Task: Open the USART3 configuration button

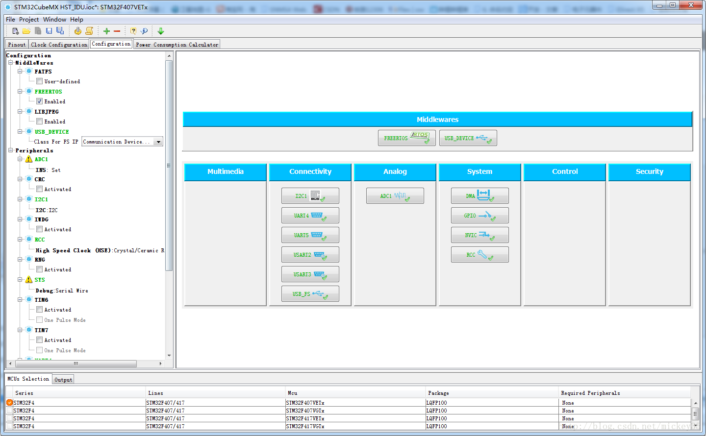Action: [310, 274]
